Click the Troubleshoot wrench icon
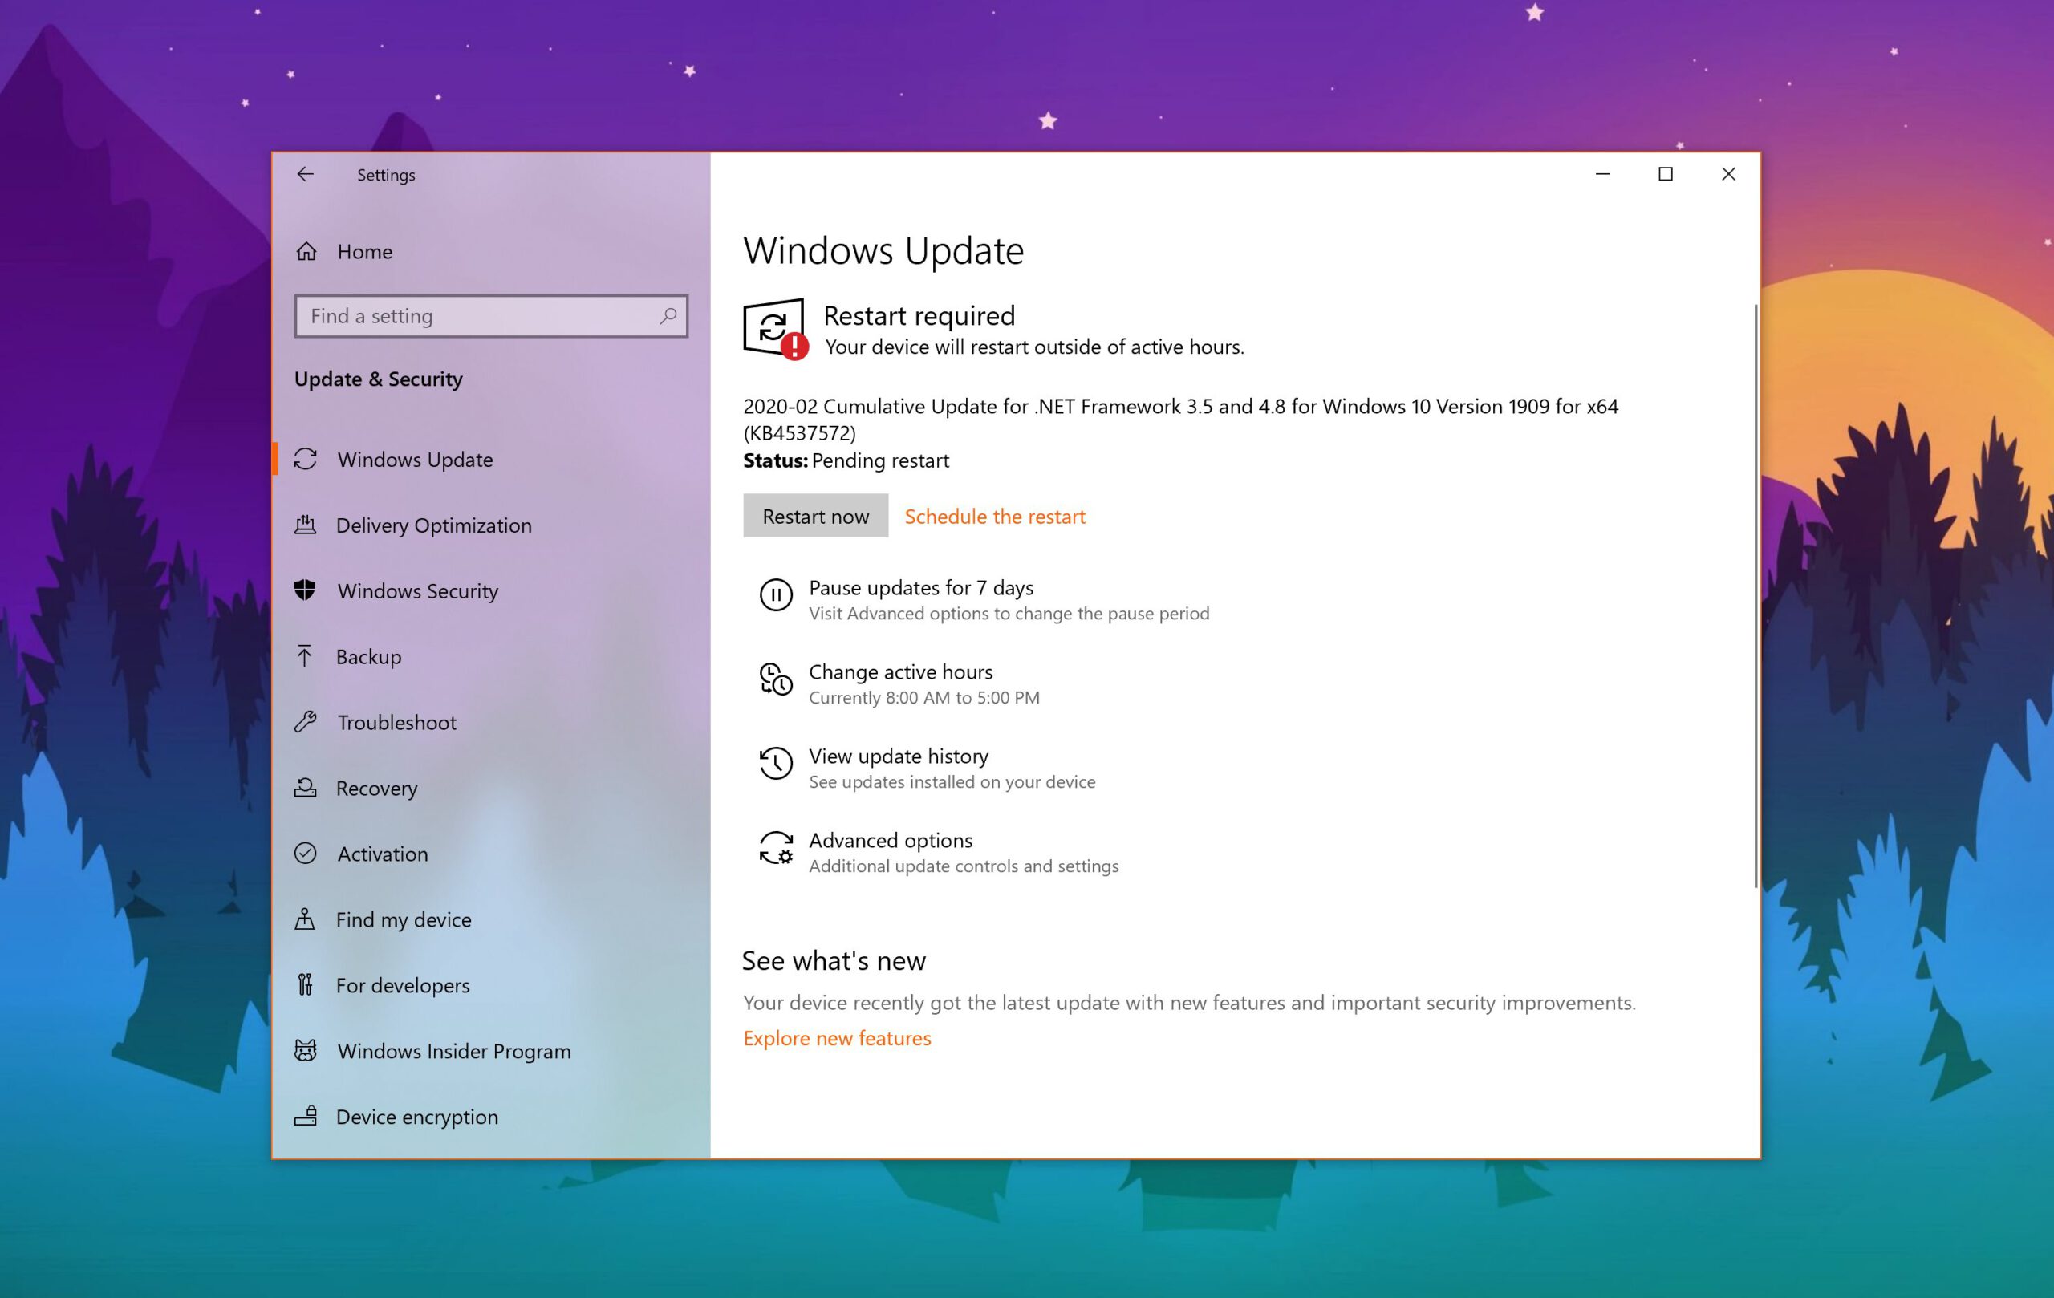The image size is (2054, 1298). (x=306, y=722)
